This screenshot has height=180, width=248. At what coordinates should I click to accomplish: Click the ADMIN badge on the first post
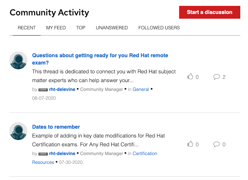click(x=43, y=90)
